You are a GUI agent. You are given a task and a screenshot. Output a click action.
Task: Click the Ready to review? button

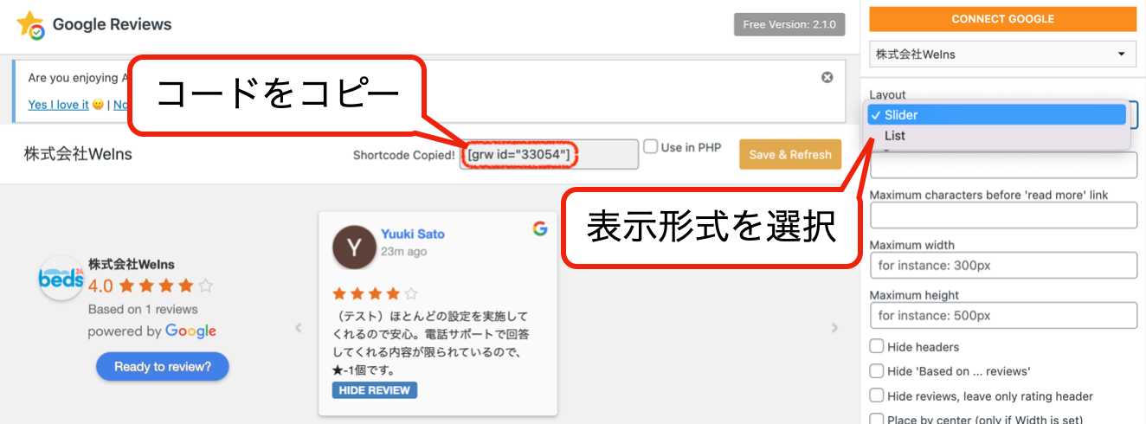[x=163, y=366]
